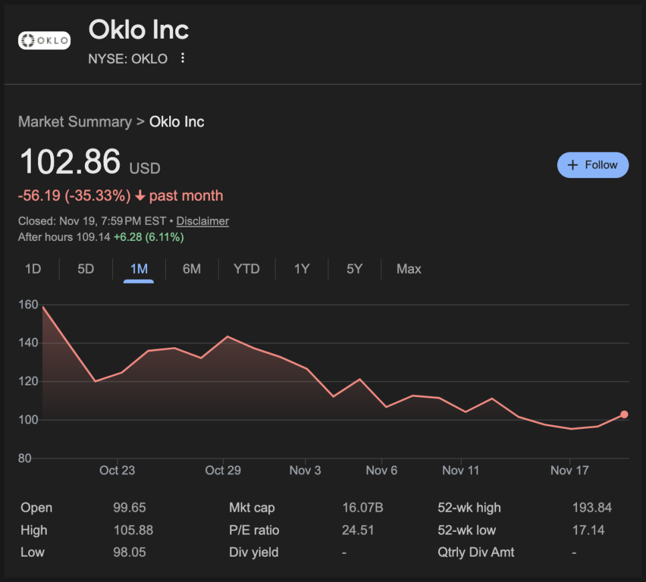Click the Oklo logo icon
The image size is (646, 582).
(44, 41)
